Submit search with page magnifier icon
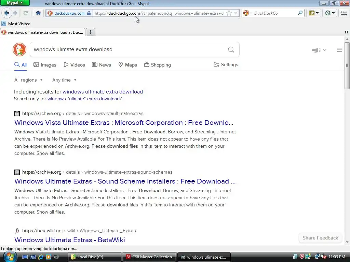The height and width of the screenshot is (262, 350). click(x=231, y=49)
